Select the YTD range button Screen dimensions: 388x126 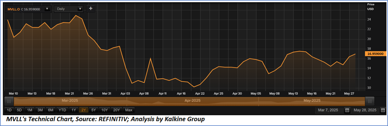(63, 110)
